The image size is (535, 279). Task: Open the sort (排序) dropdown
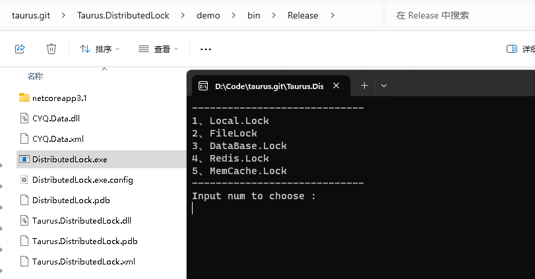tap(100, 49)
